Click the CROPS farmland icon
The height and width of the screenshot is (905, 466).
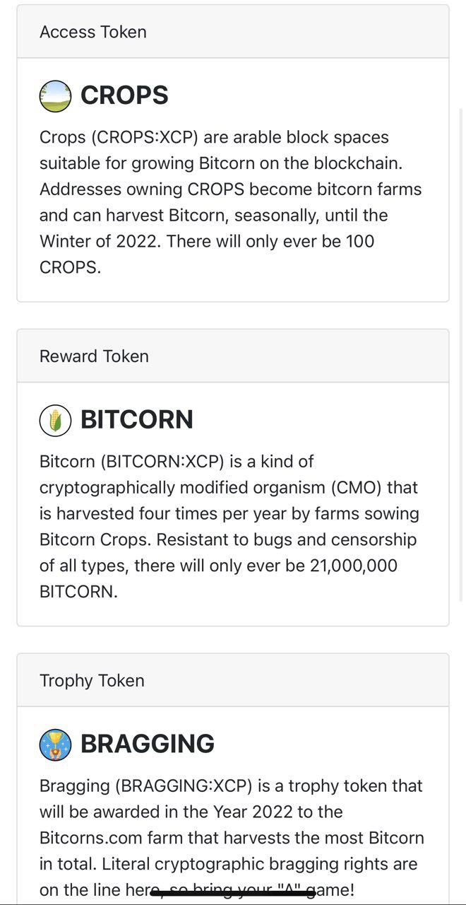point(55,95)
